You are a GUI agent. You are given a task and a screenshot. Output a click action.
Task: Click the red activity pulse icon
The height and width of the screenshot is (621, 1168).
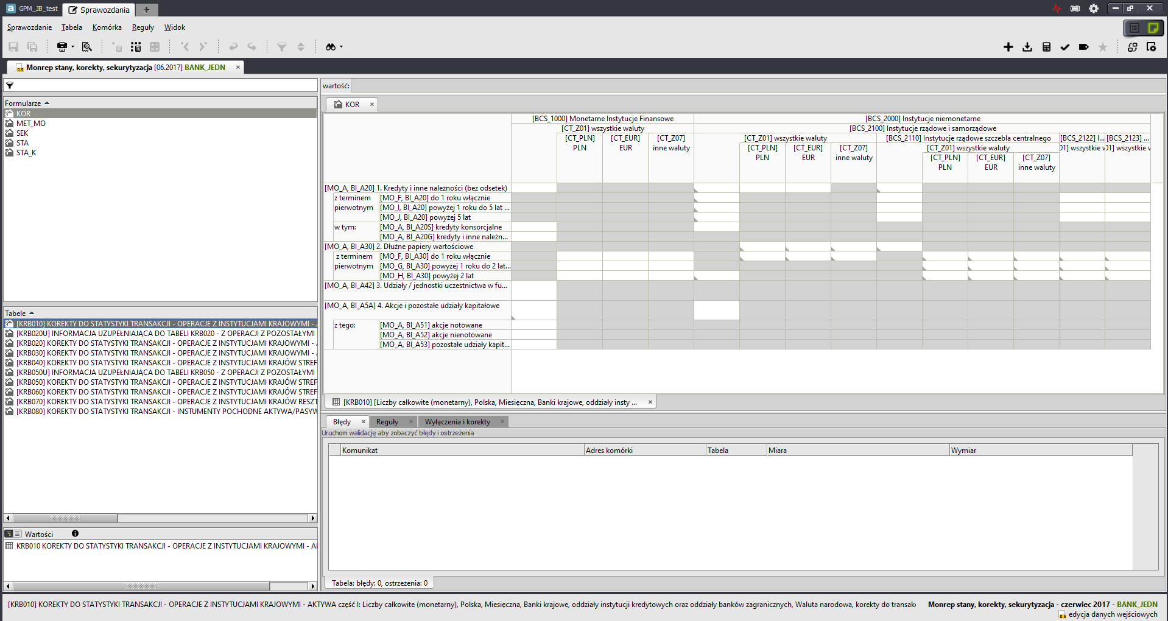(1057, 9)
